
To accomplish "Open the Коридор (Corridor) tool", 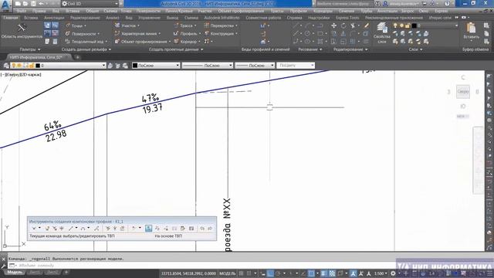I will [x=187, y=41].
